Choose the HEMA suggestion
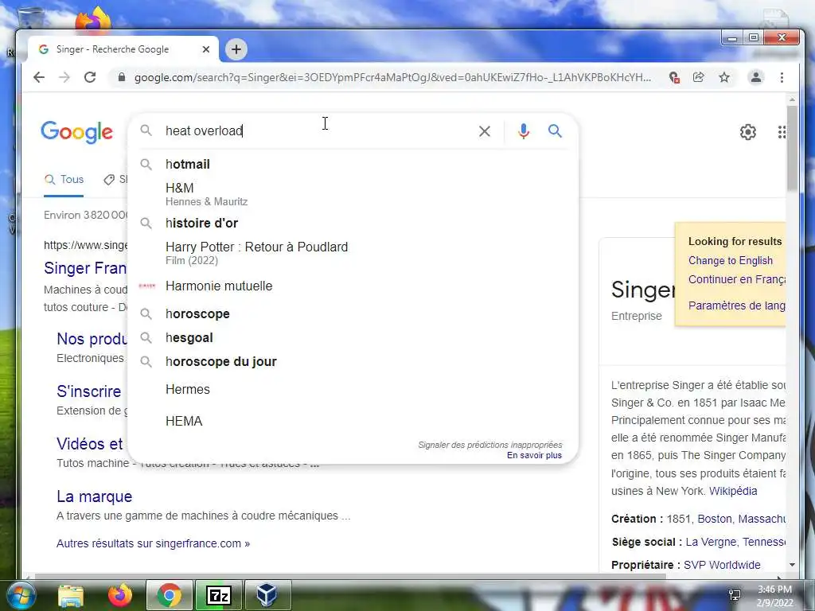 tap(353, 422)
